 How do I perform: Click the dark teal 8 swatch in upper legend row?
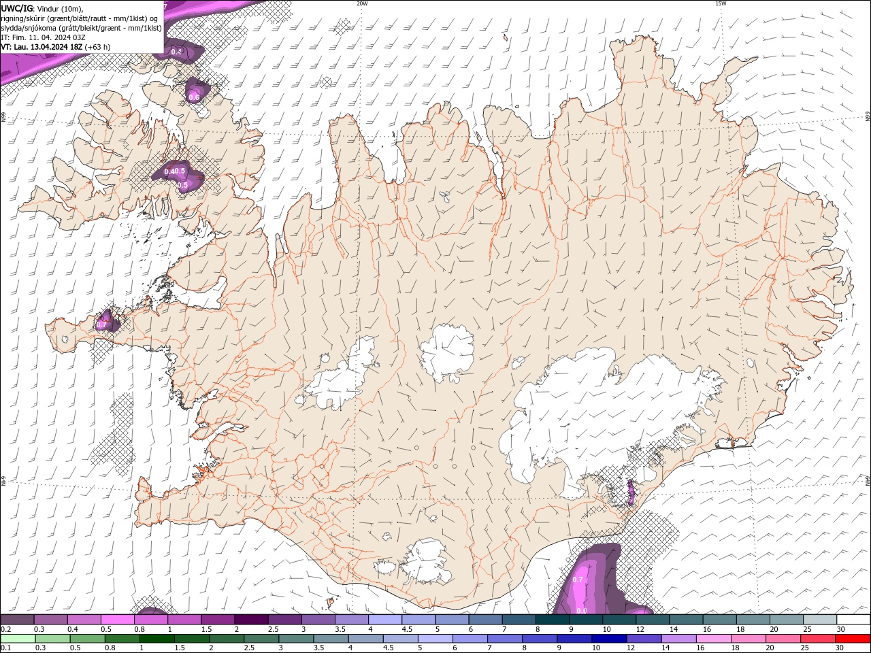point(552,619)
